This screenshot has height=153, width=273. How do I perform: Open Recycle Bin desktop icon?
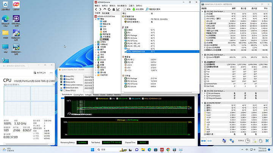coord(5,6)
